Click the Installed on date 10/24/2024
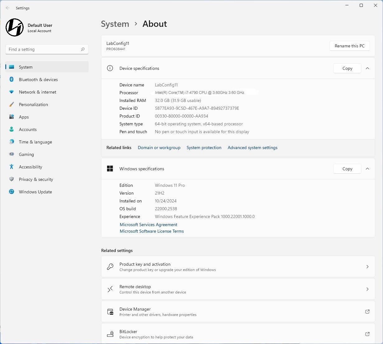The width and height of the screenshot is (383, 344). [166, 201]
